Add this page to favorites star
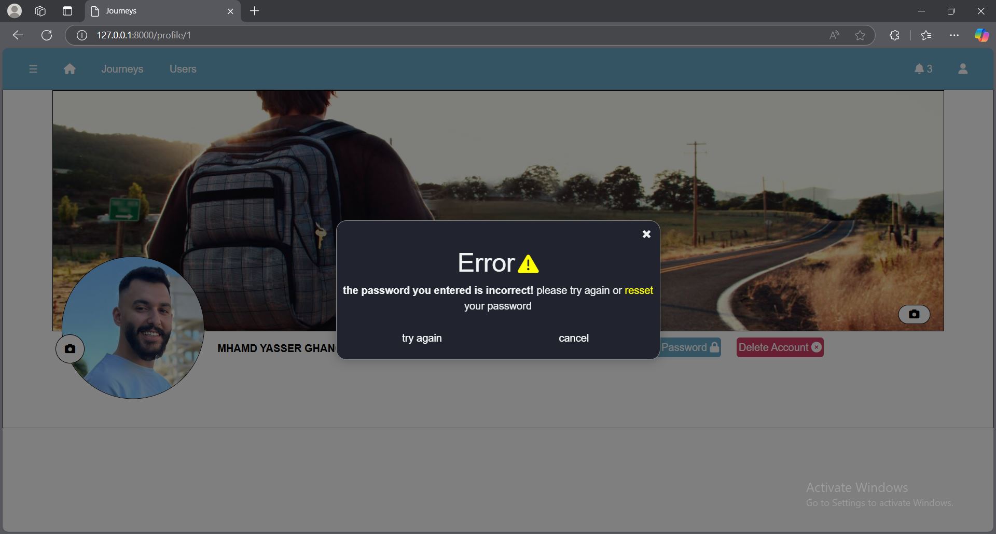Screen dimensions: 996x534 [860, 35]
